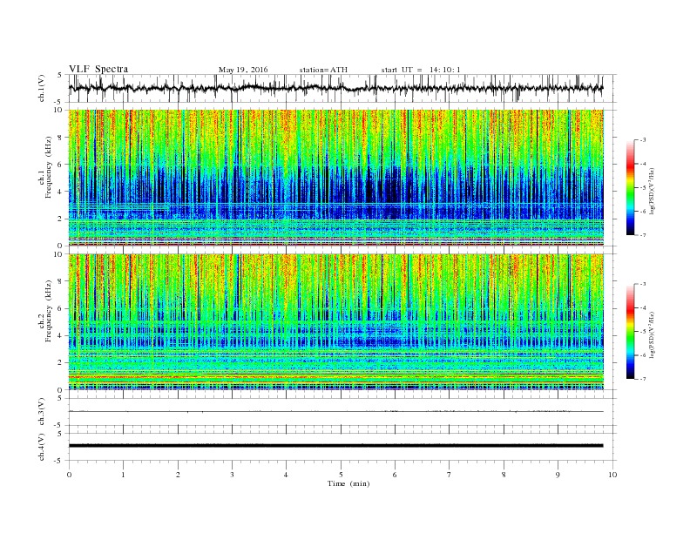This screenshot has width=690, height=533.
Task: Click time axis tick label "8"
Action: [504, 475]
